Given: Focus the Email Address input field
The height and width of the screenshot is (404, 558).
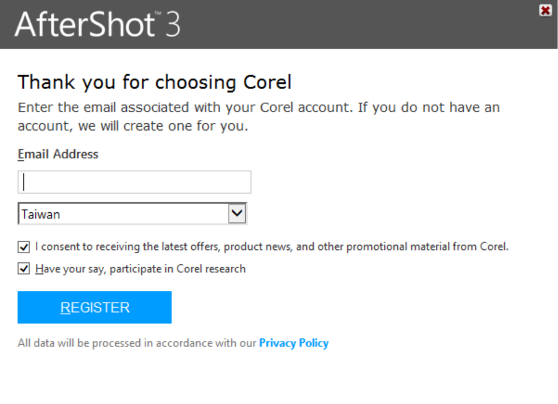Looking at the screenshot, I should coord(134,183).
